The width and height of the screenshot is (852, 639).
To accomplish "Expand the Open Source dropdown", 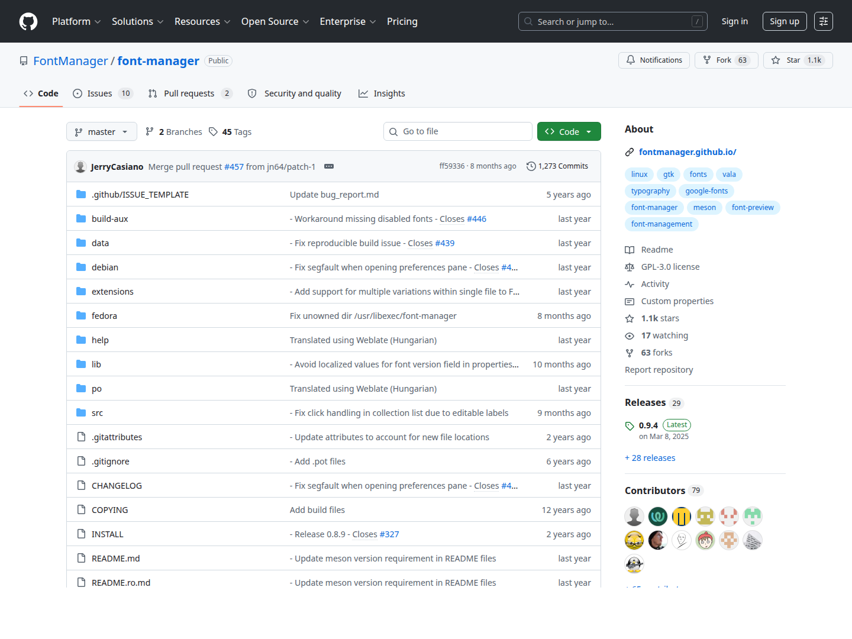I will (275, 21).
